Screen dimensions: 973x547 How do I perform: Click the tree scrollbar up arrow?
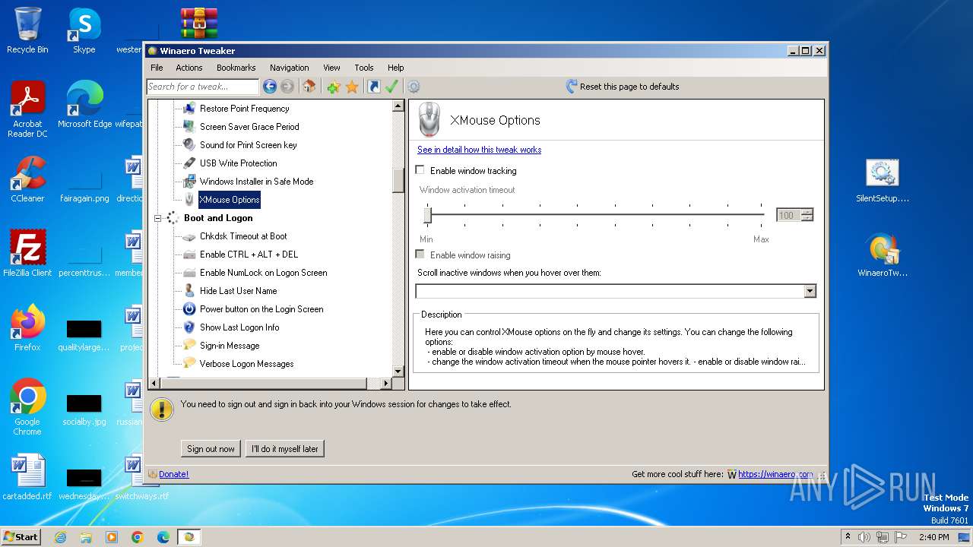coord(398,106)
